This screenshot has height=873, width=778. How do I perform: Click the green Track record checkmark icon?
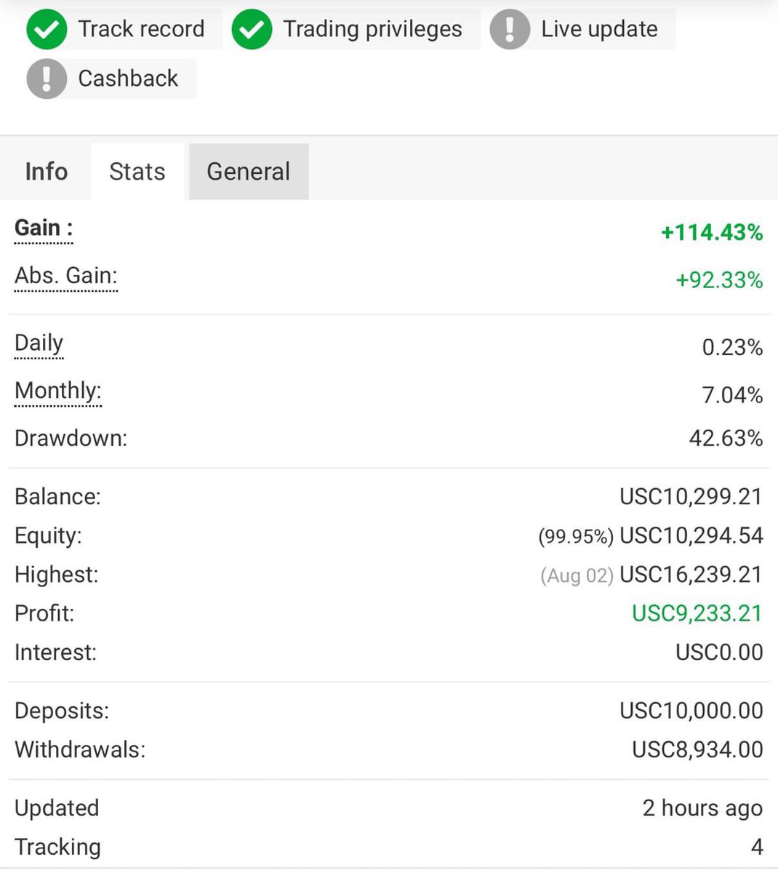click(47, 29)
